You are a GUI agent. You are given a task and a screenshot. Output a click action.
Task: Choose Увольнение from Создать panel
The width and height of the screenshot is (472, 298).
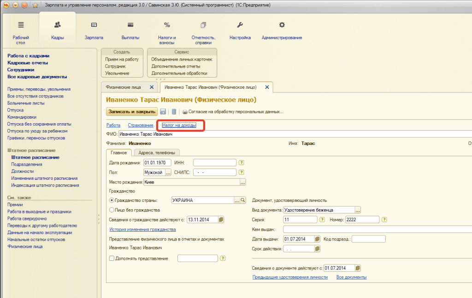coord(117,73)
